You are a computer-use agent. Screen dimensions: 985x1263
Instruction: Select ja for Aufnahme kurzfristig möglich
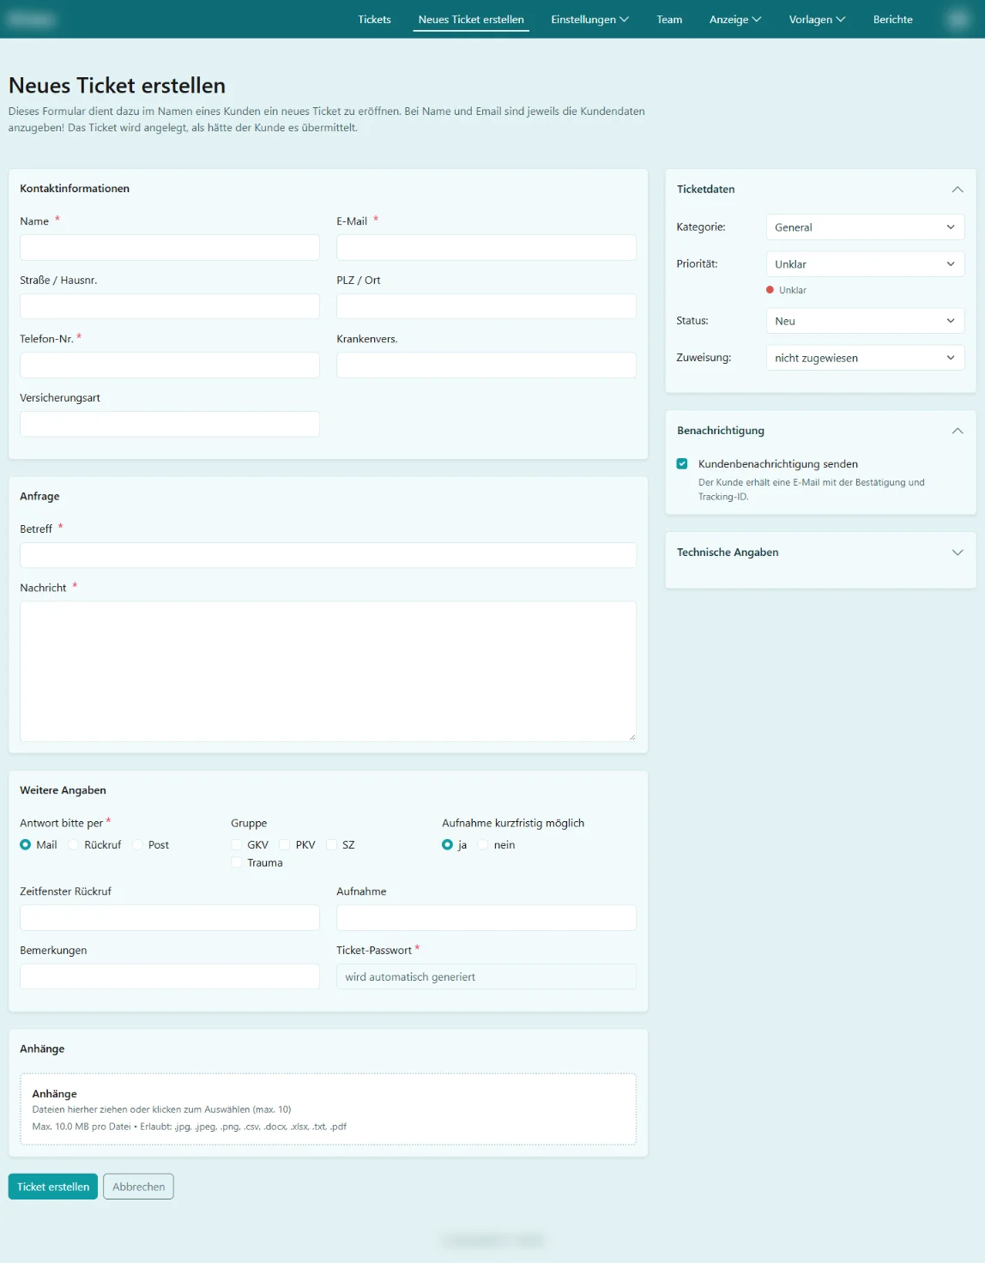(x=448, y=844)
